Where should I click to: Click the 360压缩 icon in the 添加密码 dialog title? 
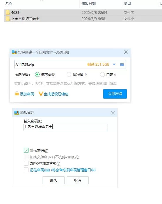tap(17, 113)
